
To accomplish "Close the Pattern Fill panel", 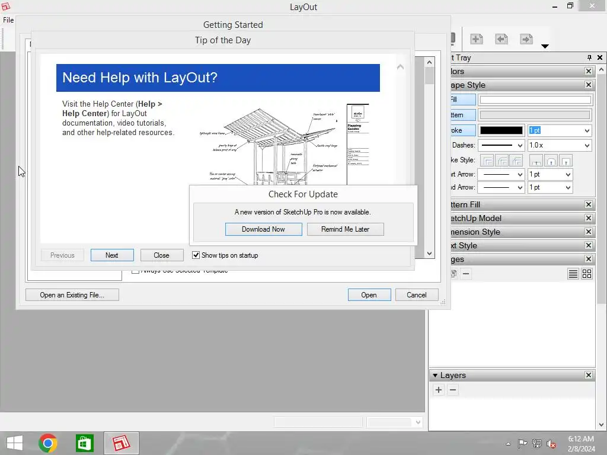I will (589, 204).
